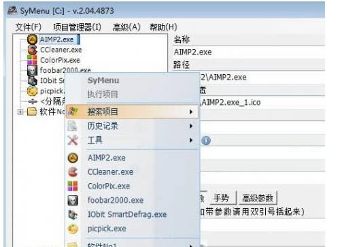The width and height of the screenshot is (342, 247).
Task: Choose 工具 in the popup menu
Action: pos(132,140)
